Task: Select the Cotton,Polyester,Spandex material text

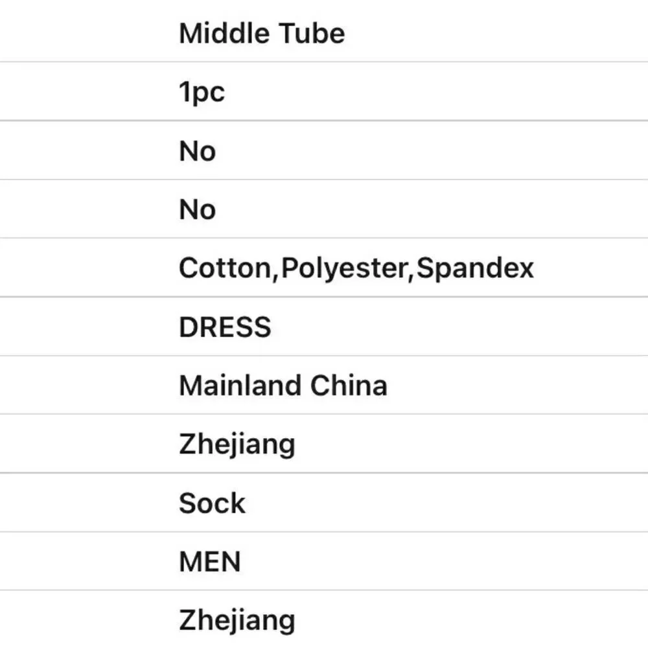Action: coord(356,268)
